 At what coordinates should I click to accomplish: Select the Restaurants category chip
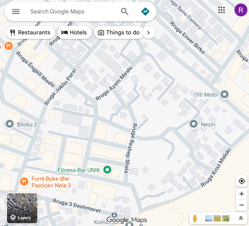(30, 33)
